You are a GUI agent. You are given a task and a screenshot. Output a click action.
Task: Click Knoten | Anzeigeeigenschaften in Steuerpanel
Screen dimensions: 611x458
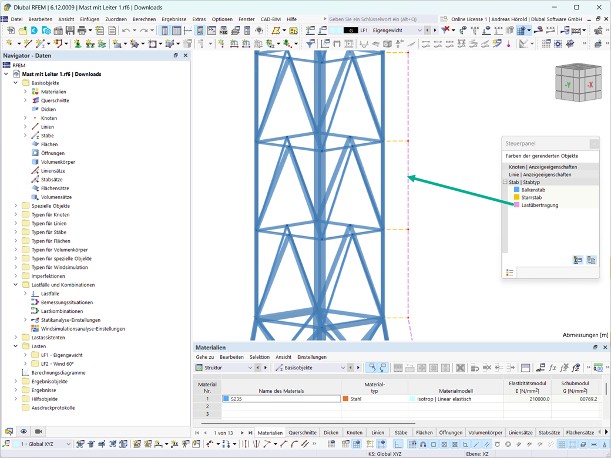pos(543,167)
